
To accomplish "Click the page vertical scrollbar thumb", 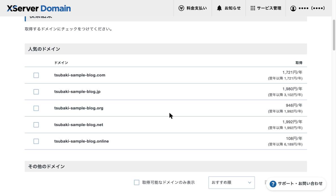I will click(x=334, y=35).
